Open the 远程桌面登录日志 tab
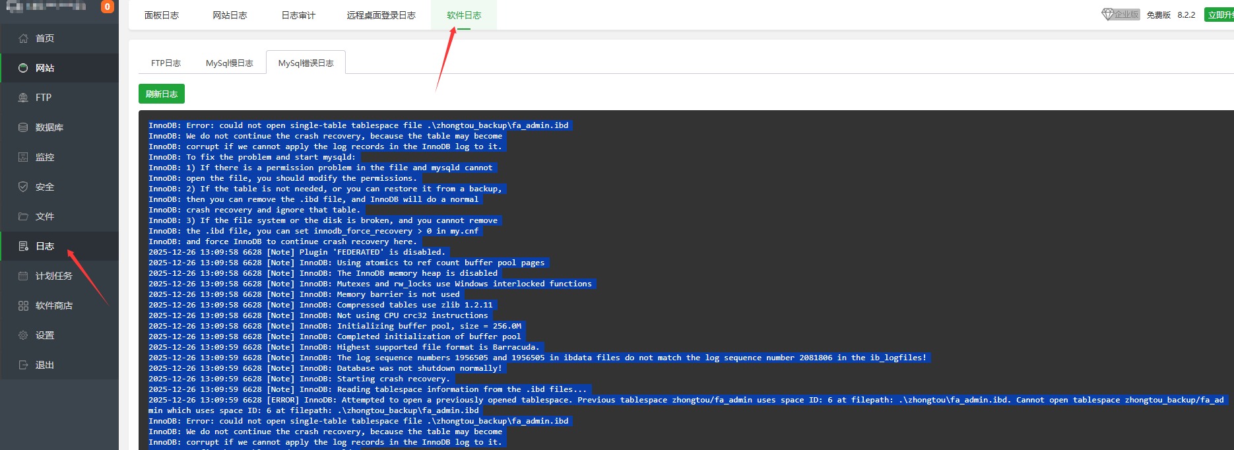Screen dimensions: 1234x450 (381, 15)
